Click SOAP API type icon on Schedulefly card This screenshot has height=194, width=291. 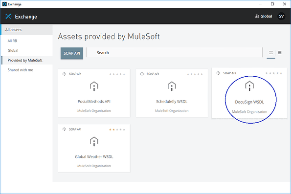coord(142,74)
